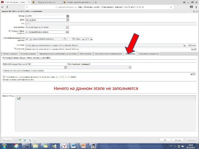Open the browser hamburger menu icon
The width and height of the screenshot is (199, 149).
184,2
